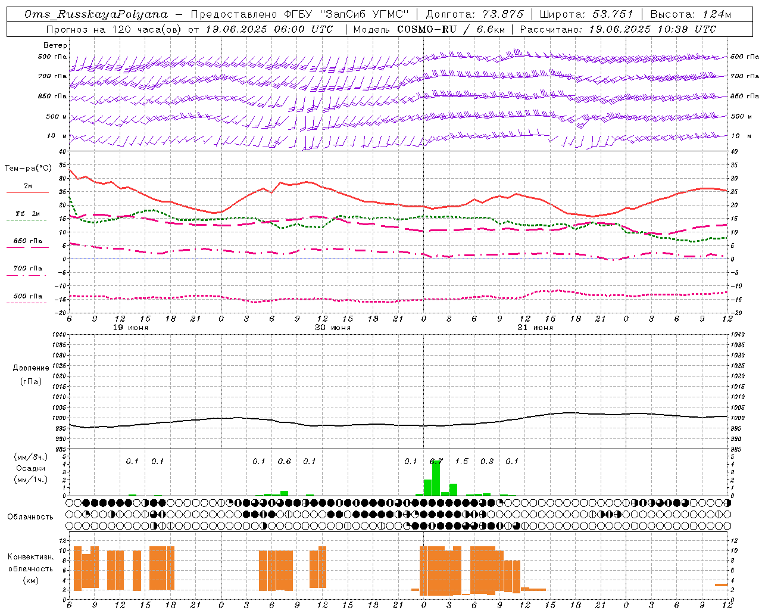This screenshot has height=610, width=762.
Task: Click the date label 19 июня
Action: pos(130,327)
